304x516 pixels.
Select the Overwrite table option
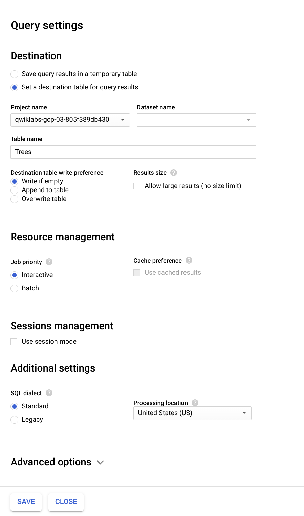(x=14, y=199)
